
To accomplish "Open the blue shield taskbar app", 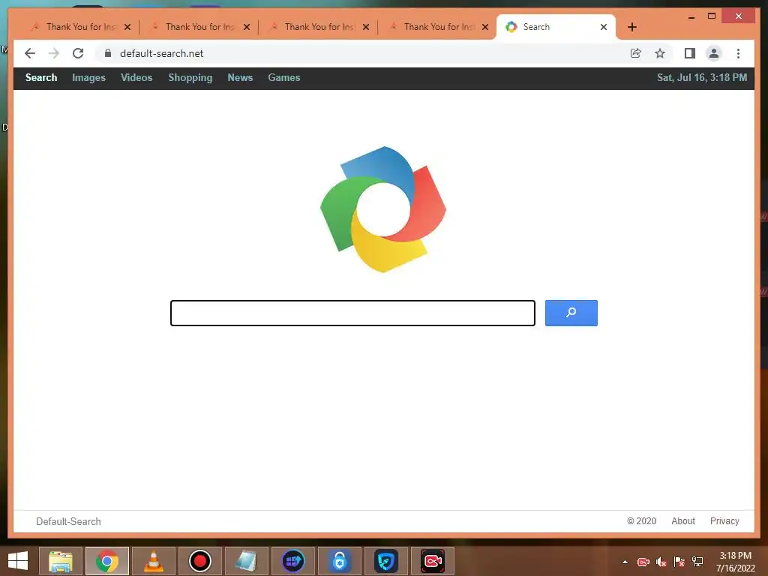I will pos(386,561).
